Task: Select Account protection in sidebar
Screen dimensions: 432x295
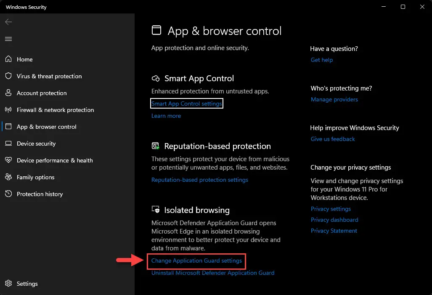Action: 42,93
